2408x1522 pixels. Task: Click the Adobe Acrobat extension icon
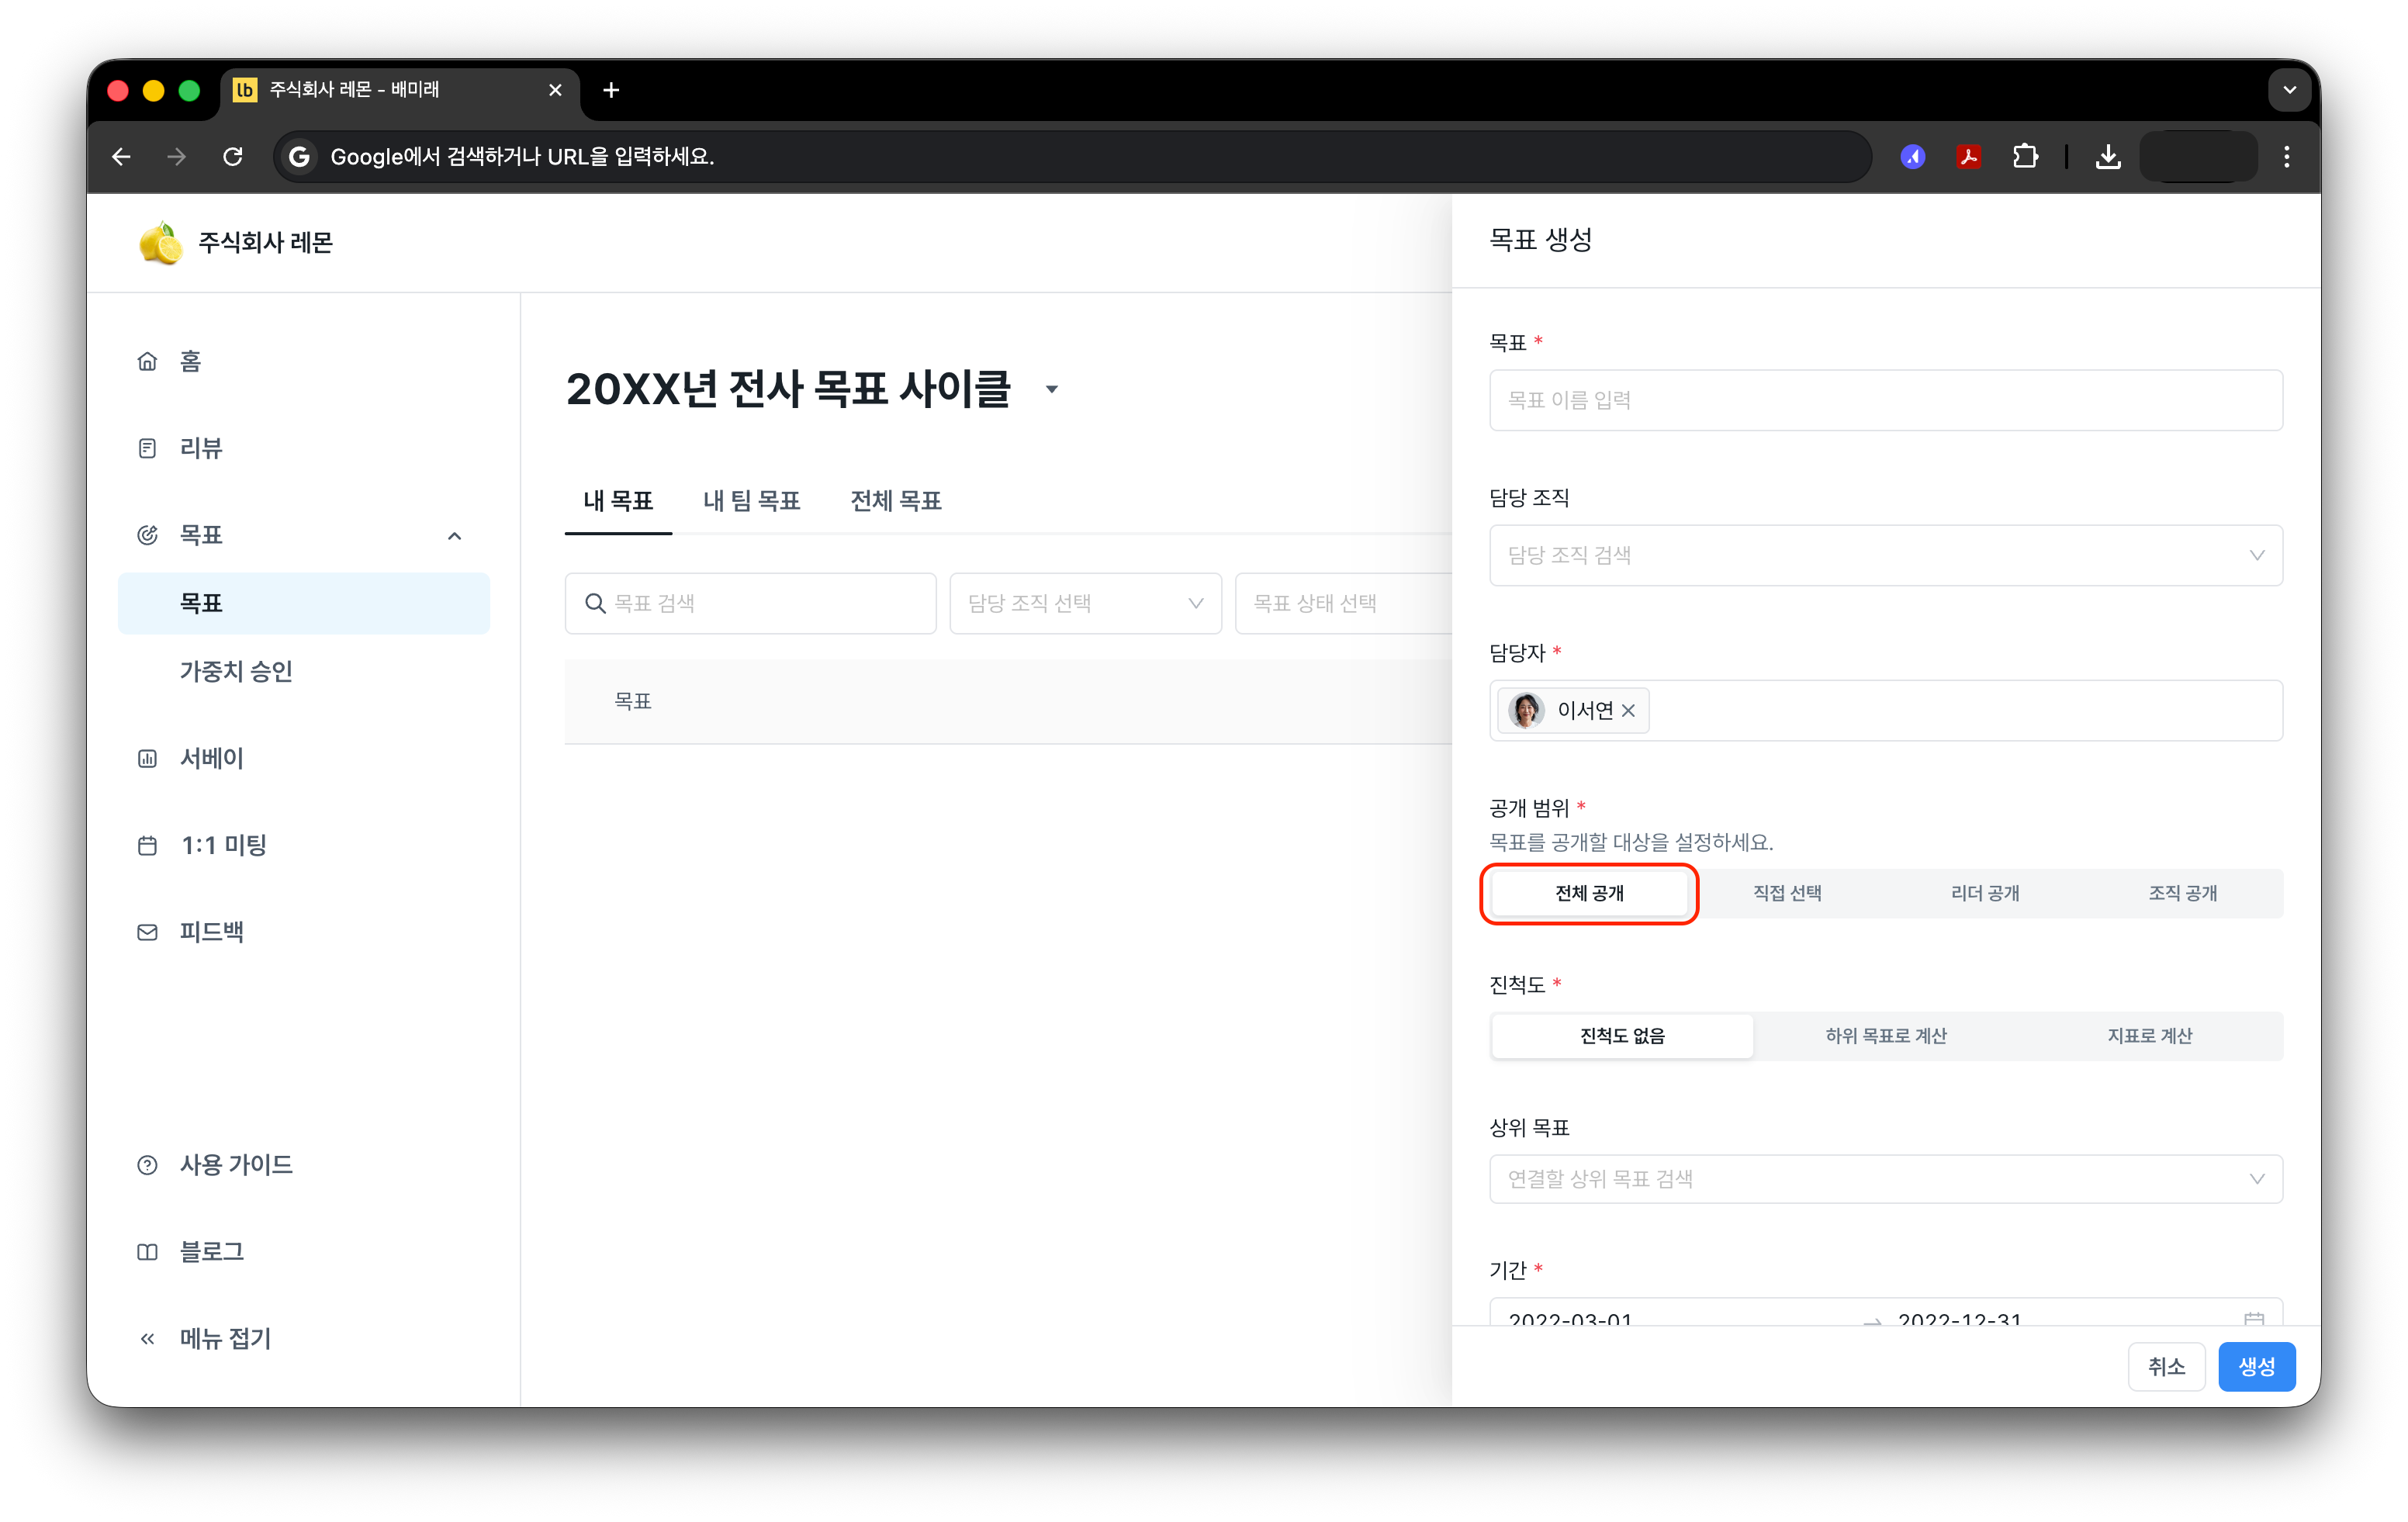[1969, 156]
